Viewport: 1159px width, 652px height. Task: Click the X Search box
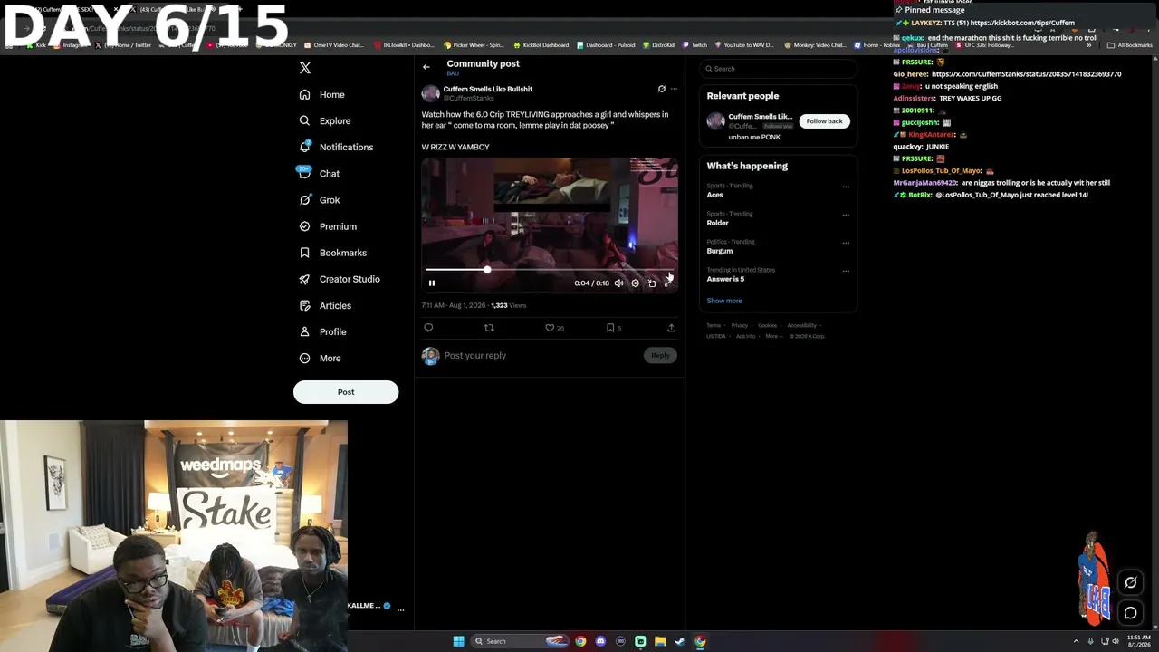coord(778,69)
